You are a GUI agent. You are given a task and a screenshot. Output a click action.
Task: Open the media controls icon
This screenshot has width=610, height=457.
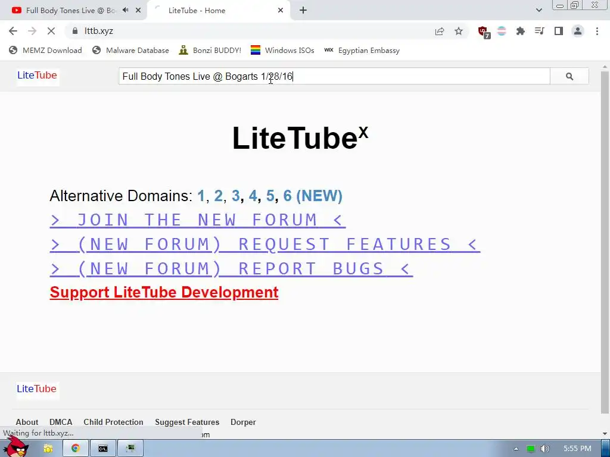click(539, 31)
